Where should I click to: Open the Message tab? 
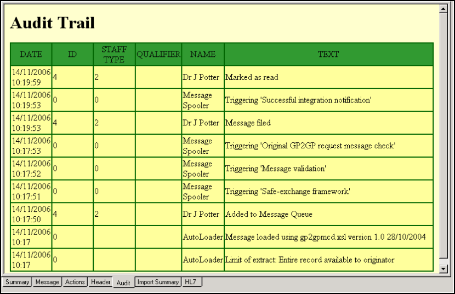tap(47, 282)
